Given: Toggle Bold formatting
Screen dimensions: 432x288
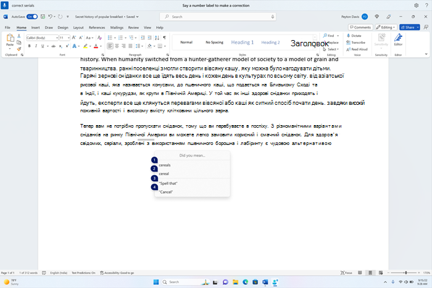Looking at the screenshot, I should click(x=29, y=46).
